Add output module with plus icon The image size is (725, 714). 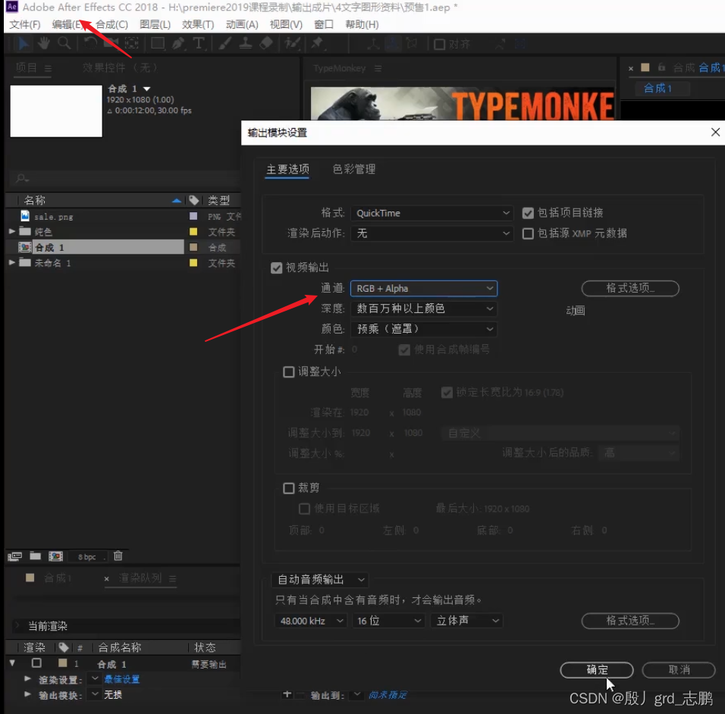coord(287,694)
